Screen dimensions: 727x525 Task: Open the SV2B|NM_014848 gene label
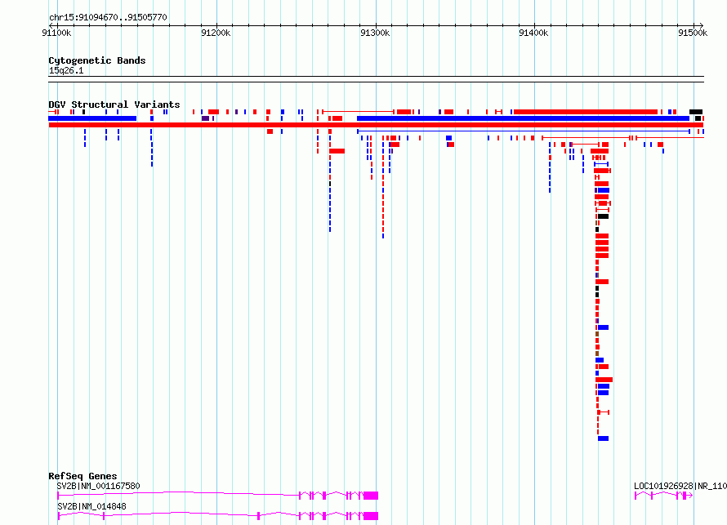pyautogui.click(x=91, y=506)
